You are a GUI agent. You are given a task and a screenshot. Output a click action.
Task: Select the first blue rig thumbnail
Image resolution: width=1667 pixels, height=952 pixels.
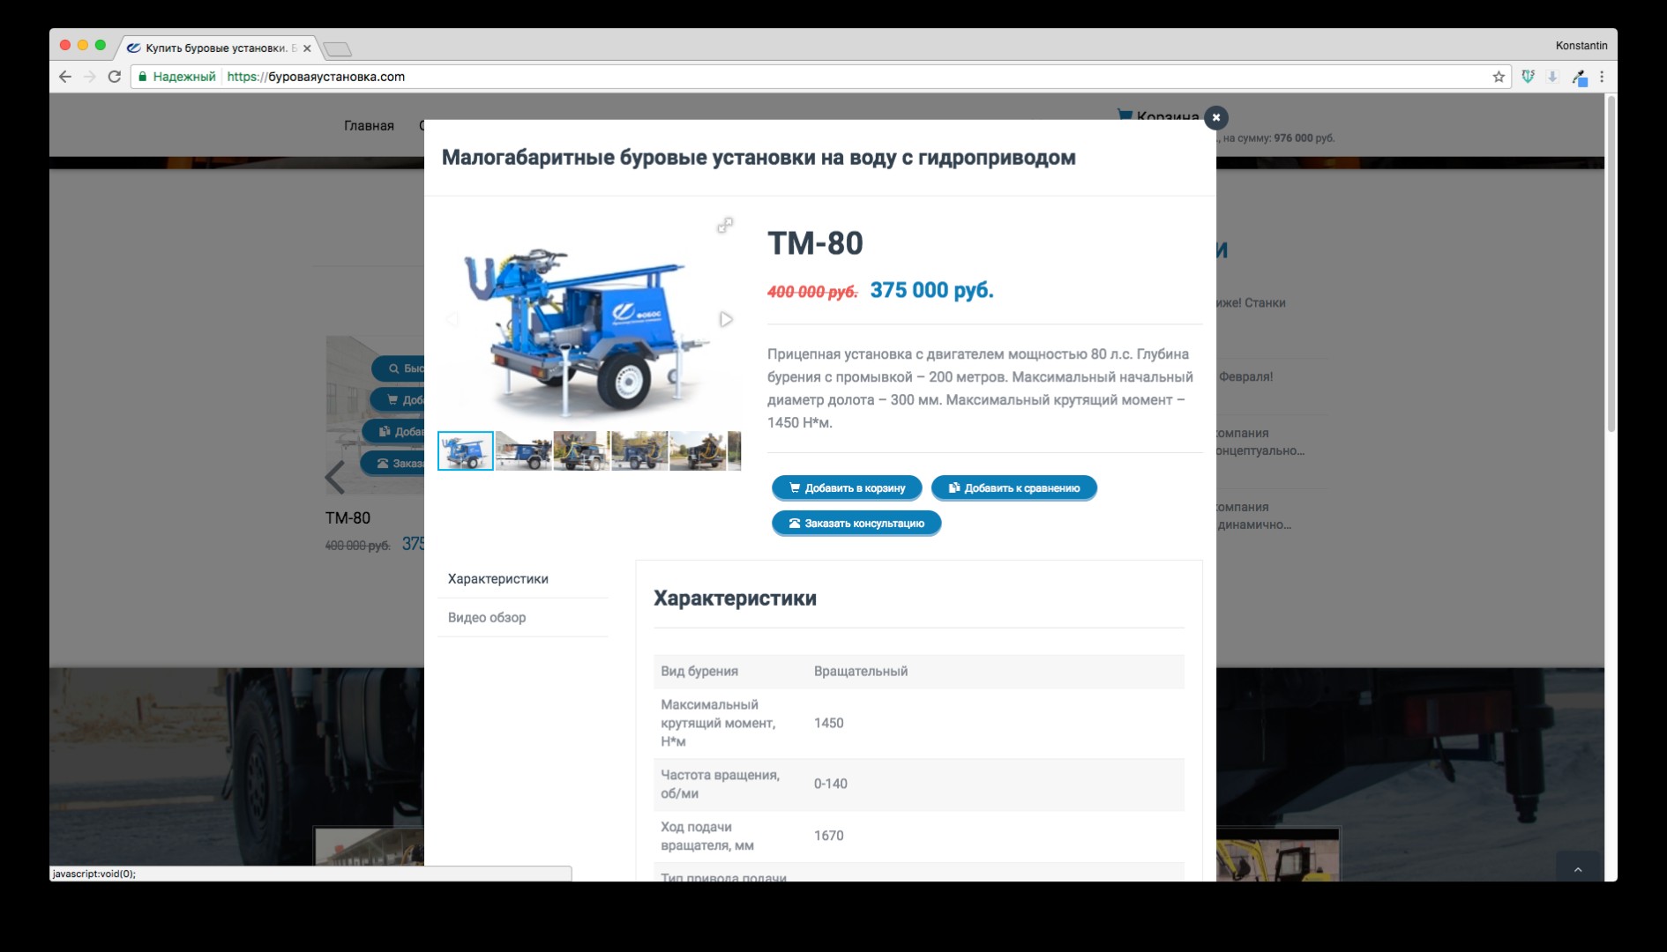[x=466, y=451]
